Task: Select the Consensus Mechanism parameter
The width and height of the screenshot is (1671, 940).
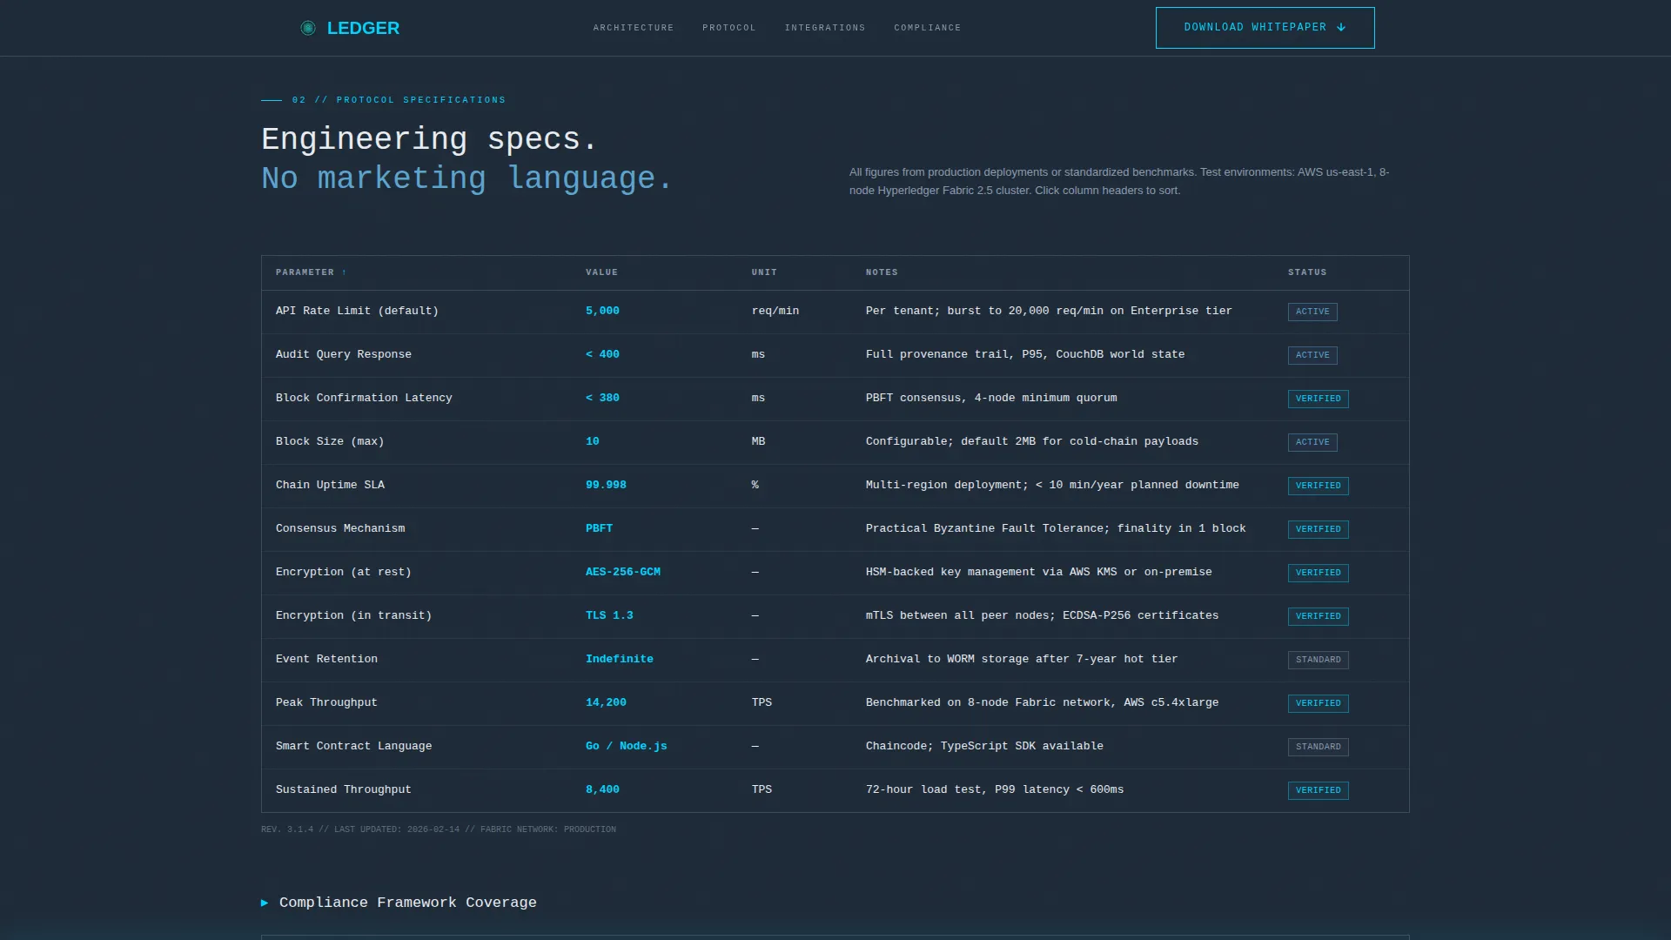Action: point(340,528)
